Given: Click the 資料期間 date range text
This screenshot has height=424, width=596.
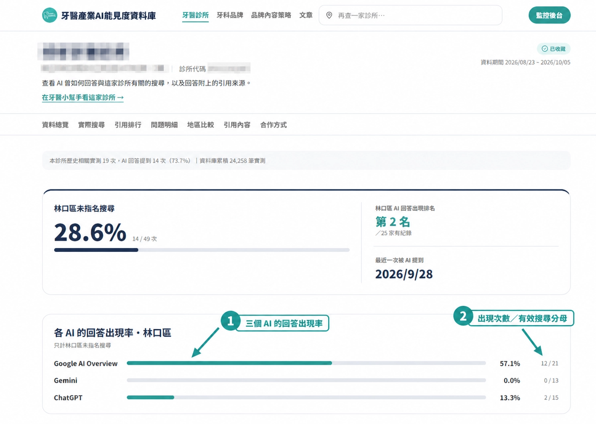Looking at the screenshot, I should tap(525, 62).
